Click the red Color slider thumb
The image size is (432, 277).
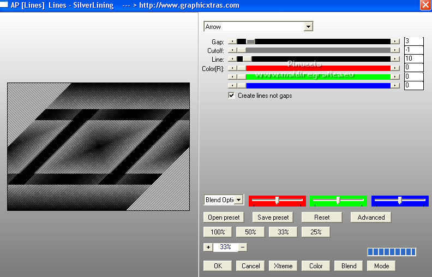pos(242,68)
